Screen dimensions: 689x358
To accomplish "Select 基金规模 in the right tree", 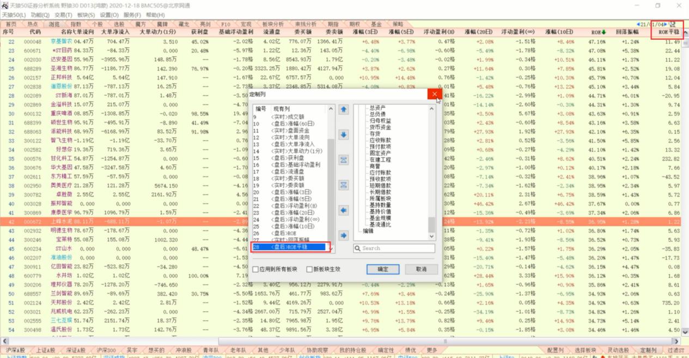I will pos(380,218).
